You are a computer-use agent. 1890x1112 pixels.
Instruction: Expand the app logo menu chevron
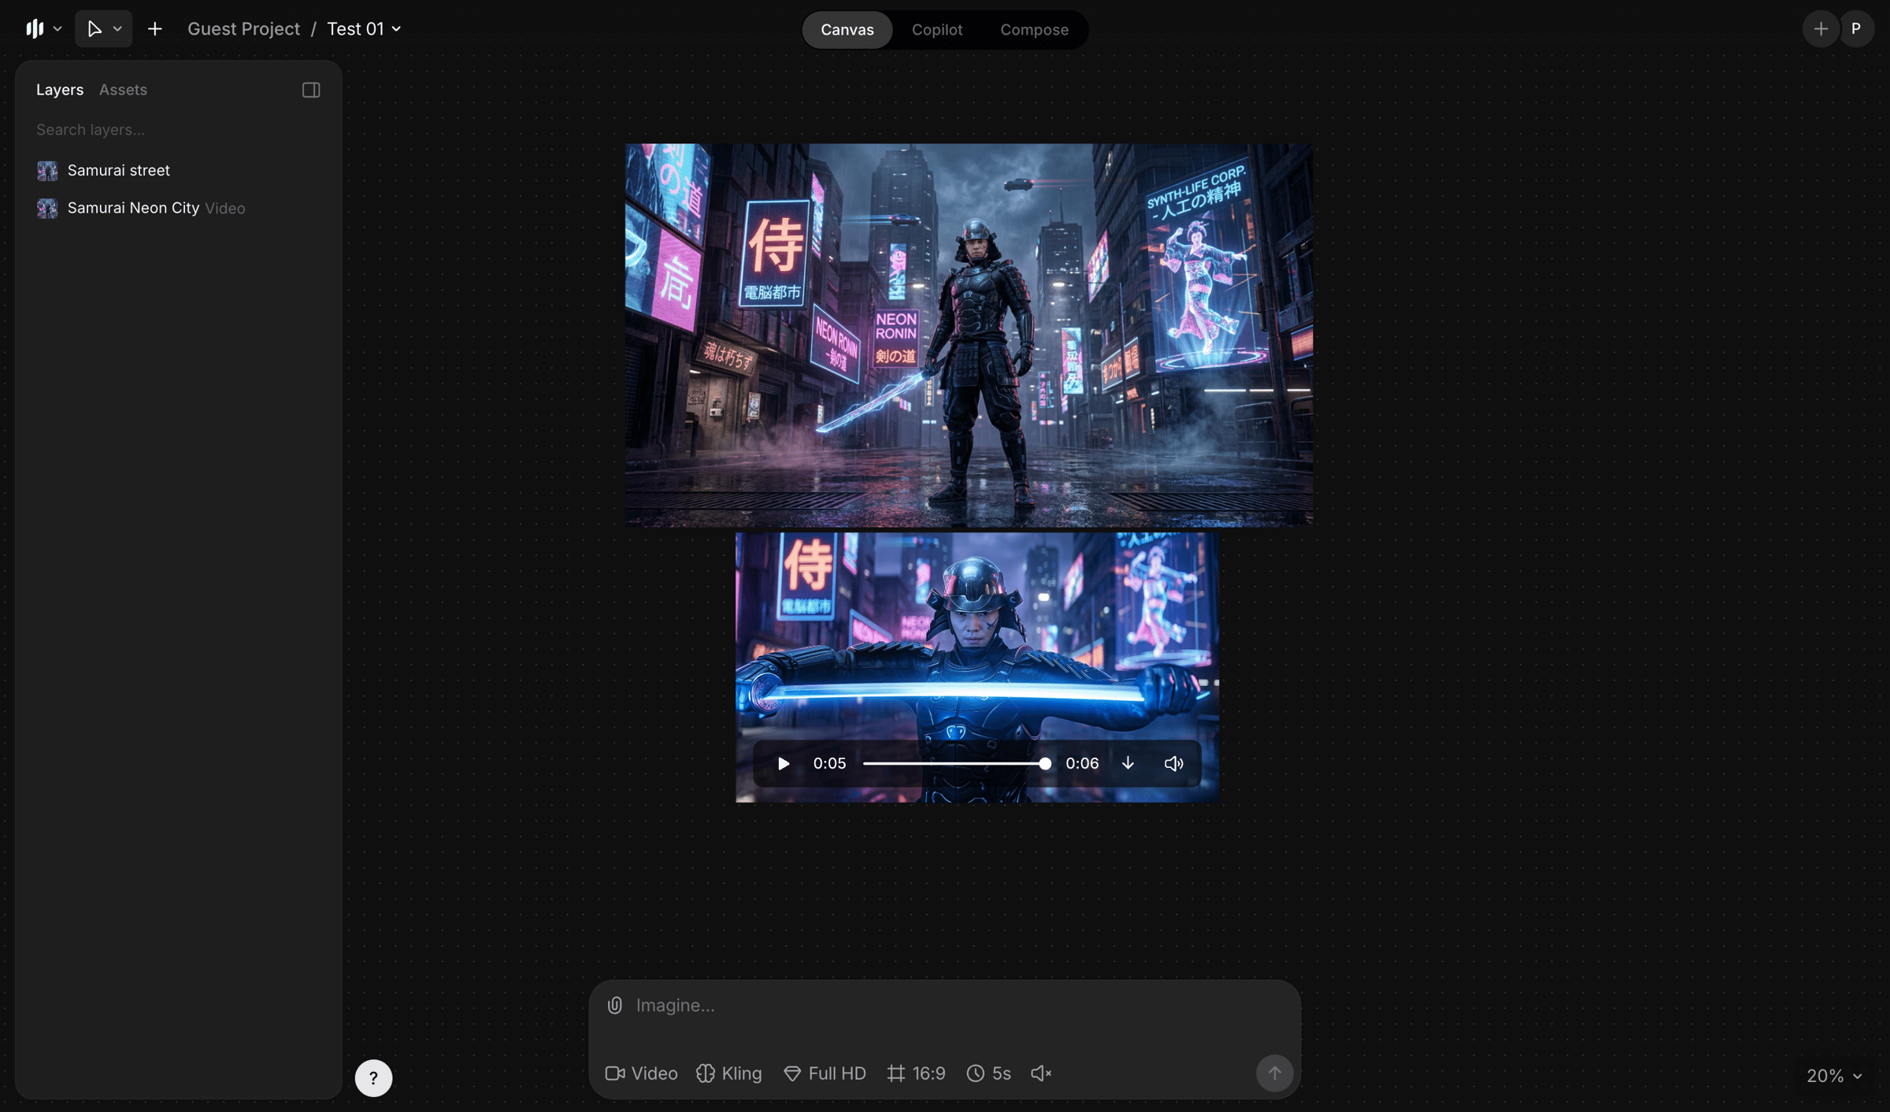[57, 29]
